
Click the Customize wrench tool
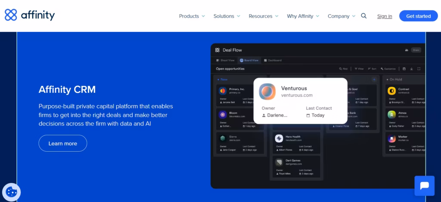click(x=388, y=69)
